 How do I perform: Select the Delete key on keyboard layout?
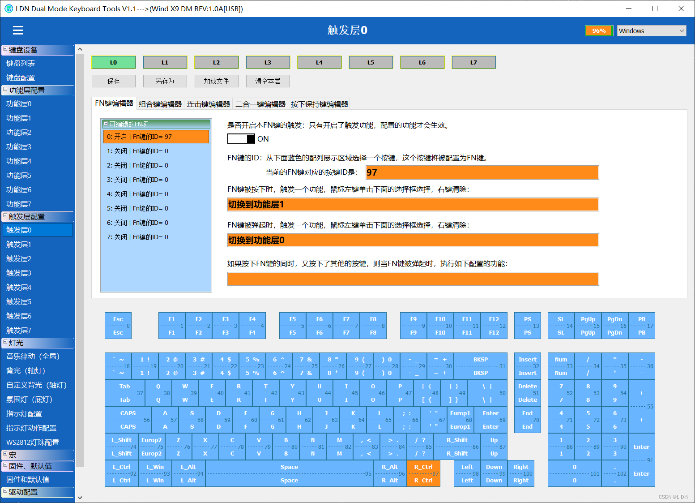[528, 393]
